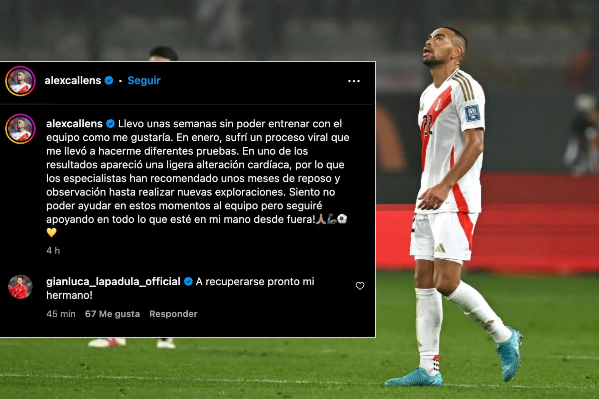The image size is (599, 399).
Task: Open the three-dot more options menu
Action: (354, 81)
